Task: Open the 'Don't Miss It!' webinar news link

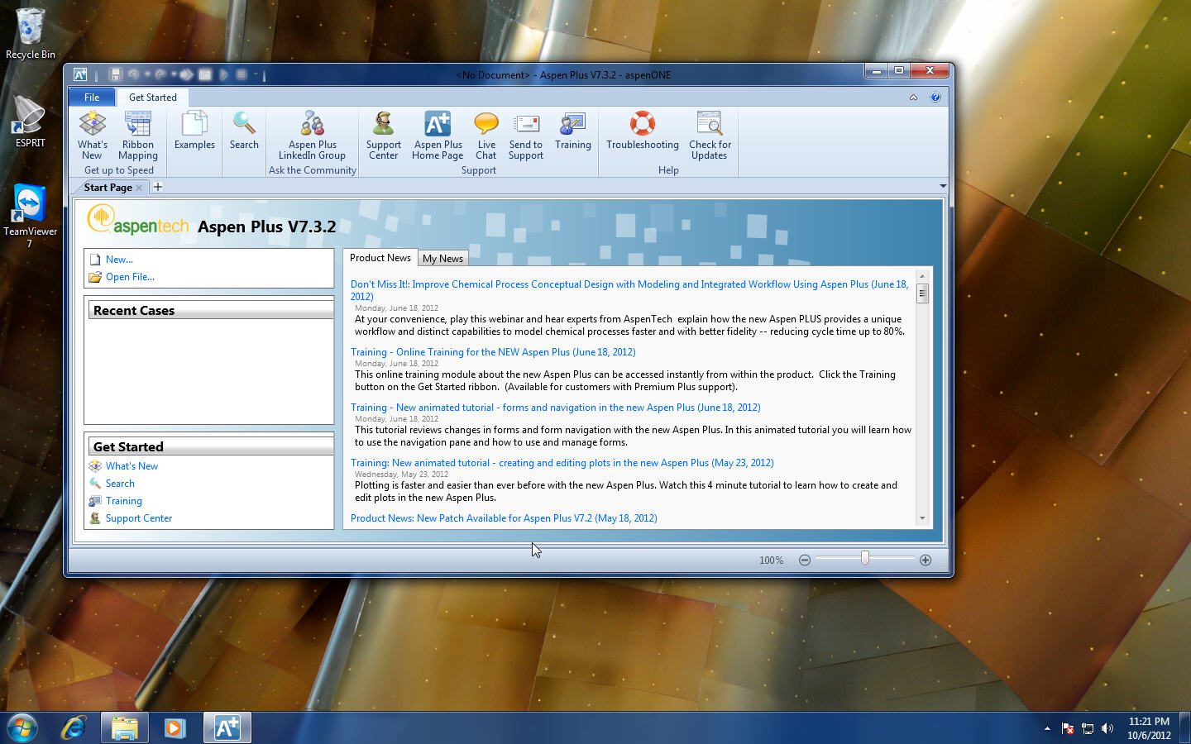Action: 629,290
